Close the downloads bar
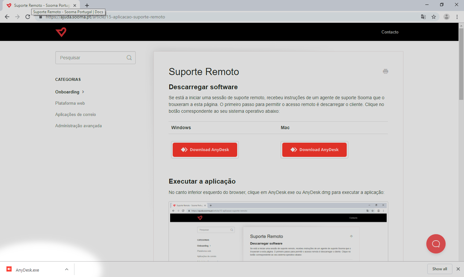 point(458,269)
